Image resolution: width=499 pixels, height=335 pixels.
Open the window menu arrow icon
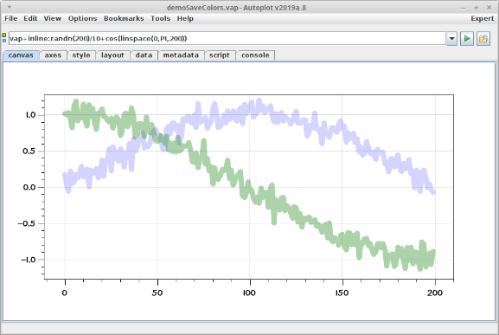(x=10, y=7)
